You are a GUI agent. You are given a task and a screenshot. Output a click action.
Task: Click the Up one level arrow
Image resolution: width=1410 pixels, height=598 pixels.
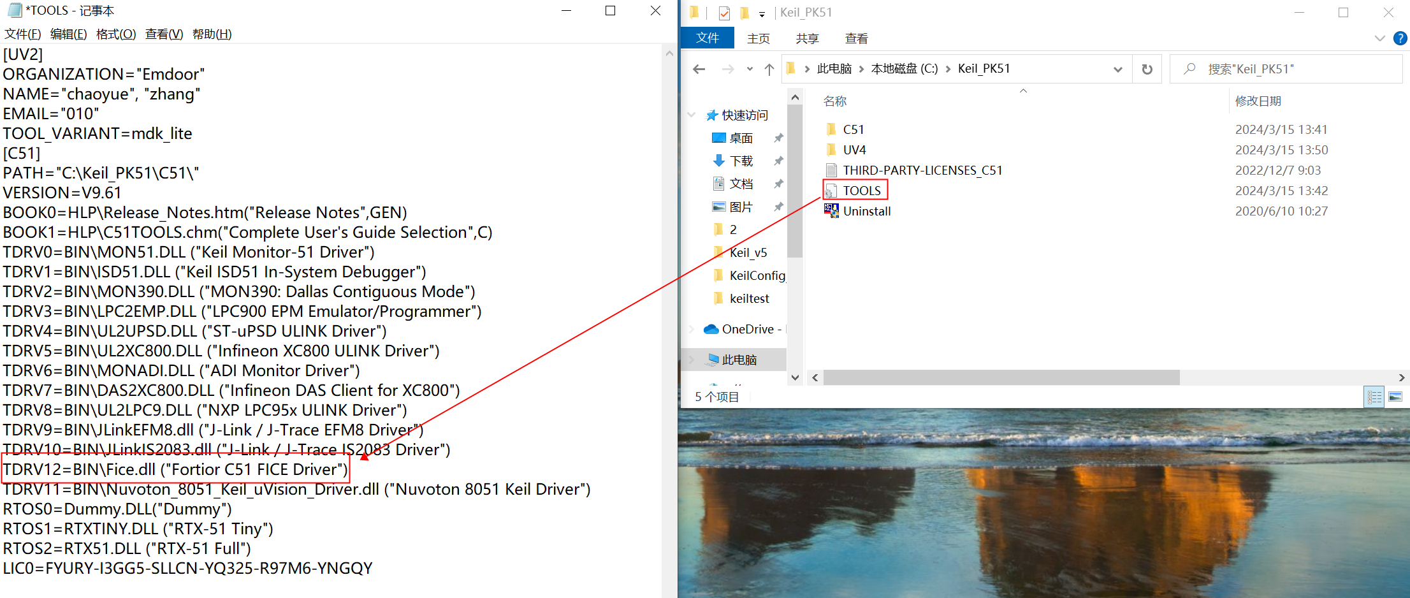(769, 69)
